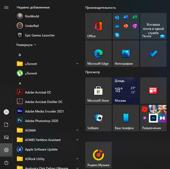Open the Office tile

pyautogui.click(x=98, y=26)
